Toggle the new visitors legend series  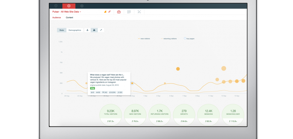click(x=144, y=39)
